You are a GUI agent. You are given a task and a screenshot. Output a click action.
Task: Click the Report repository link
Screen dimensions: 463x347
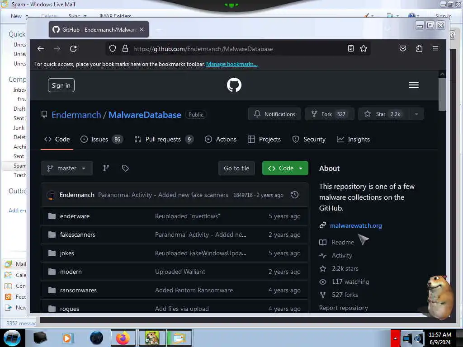[x=344, y=308]
